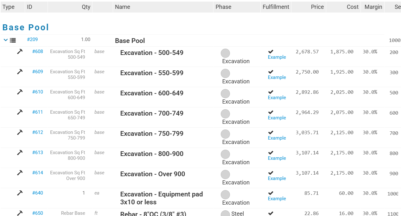Click the Base Pool section heading
Image resolution: width=401 pixels, height=216 pixels.
(x=26, y=27)
